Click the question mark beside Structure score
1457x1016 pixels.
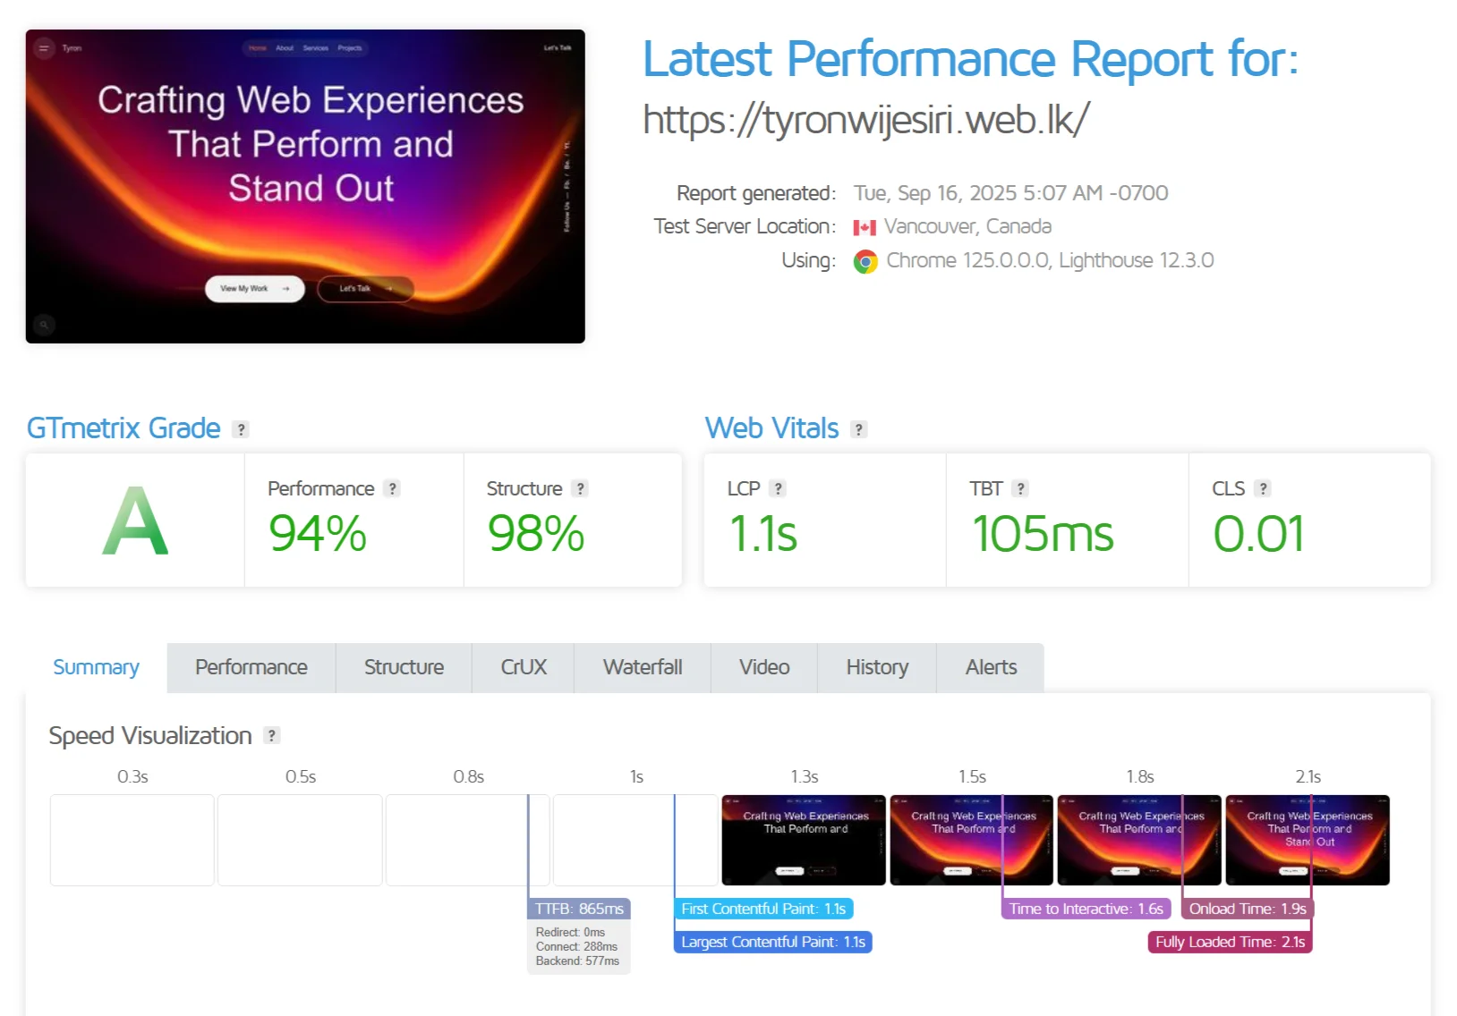coord(580,488)
